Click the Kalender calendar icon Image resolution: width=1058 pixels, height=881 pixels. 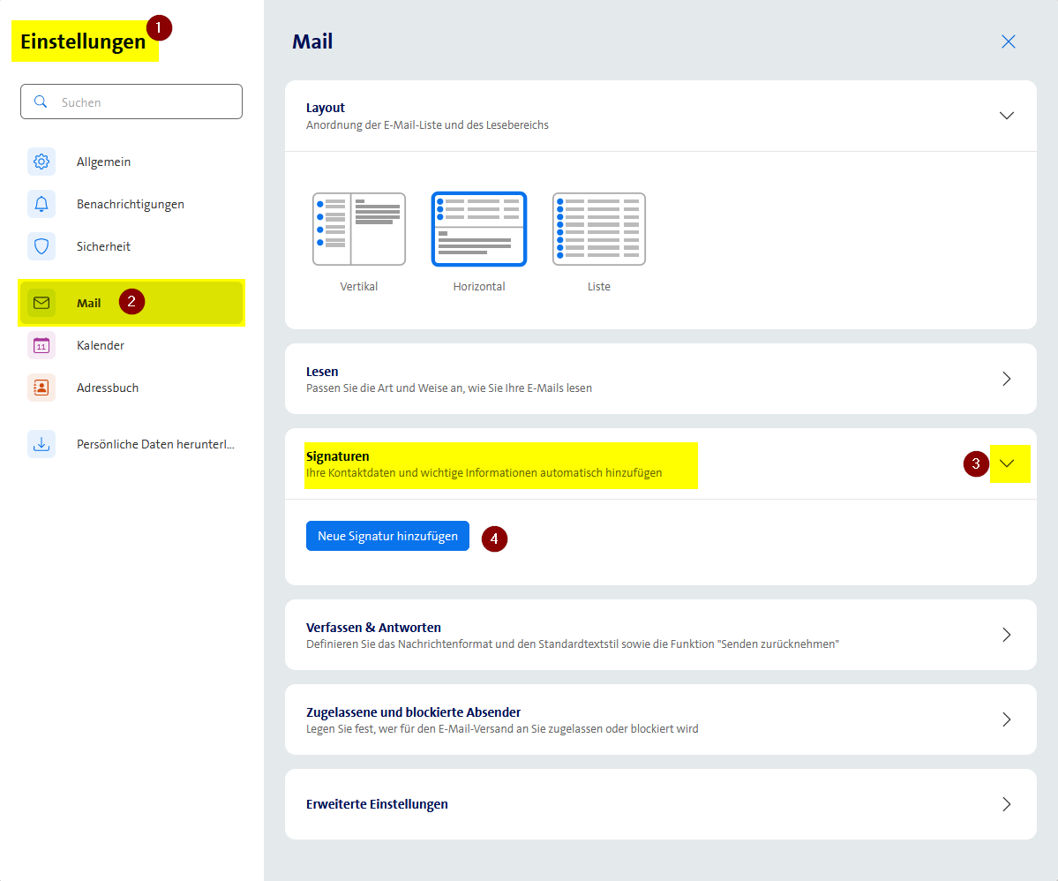[x=41, y=345]
